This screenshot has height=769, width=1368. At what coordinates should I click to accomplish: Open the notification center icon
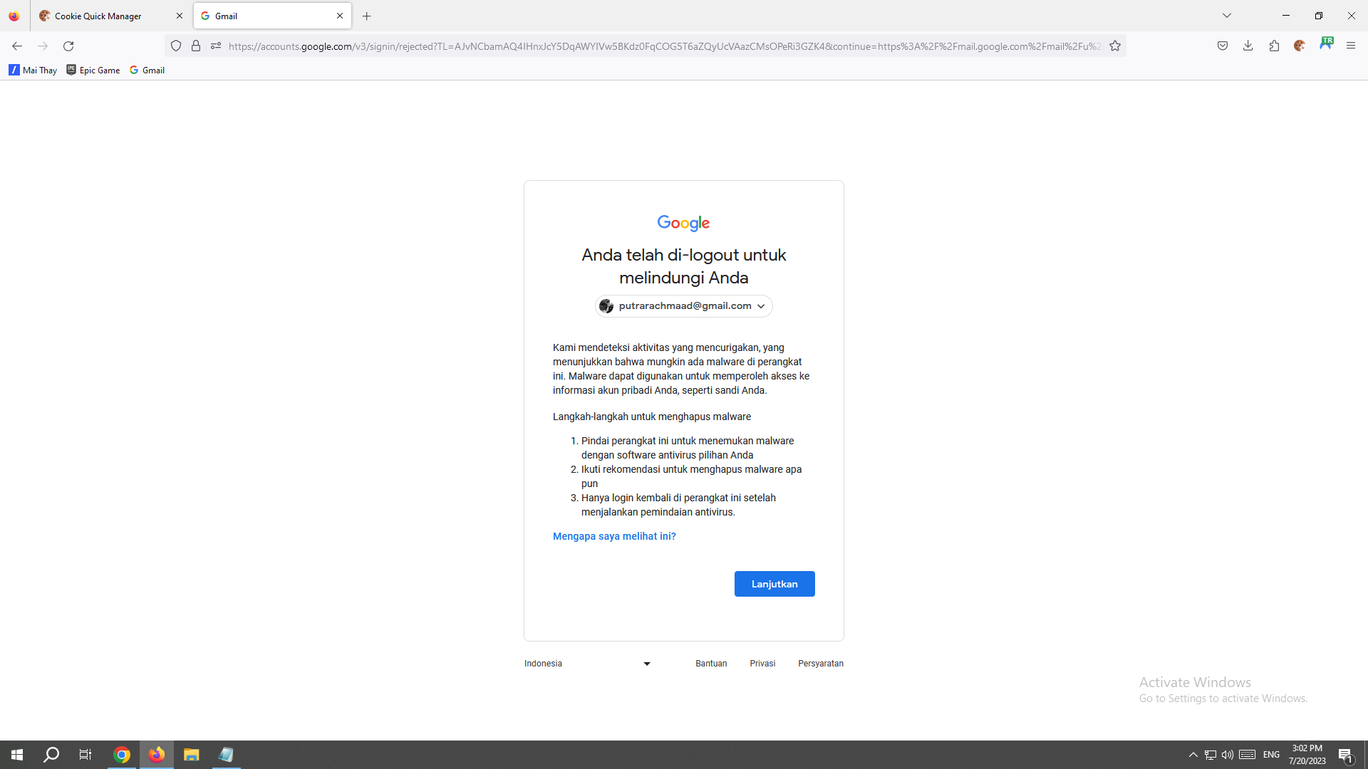point(1345,755)
